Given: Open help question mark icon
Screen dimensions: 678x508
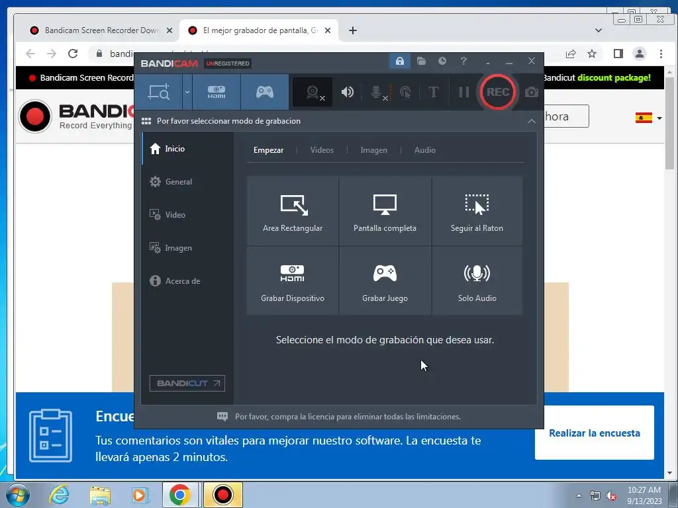Looking at the screenshot, I should pos(463,61).
